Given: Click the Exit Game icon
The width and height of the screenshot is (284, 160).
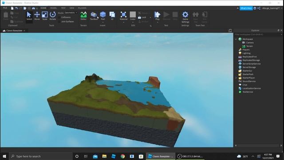Looking at the screenshot, I should 205,15.
